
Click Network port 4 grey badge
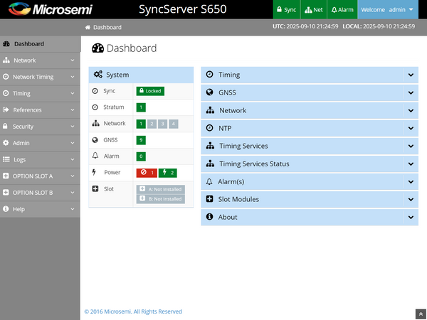[x=174, y=124]
